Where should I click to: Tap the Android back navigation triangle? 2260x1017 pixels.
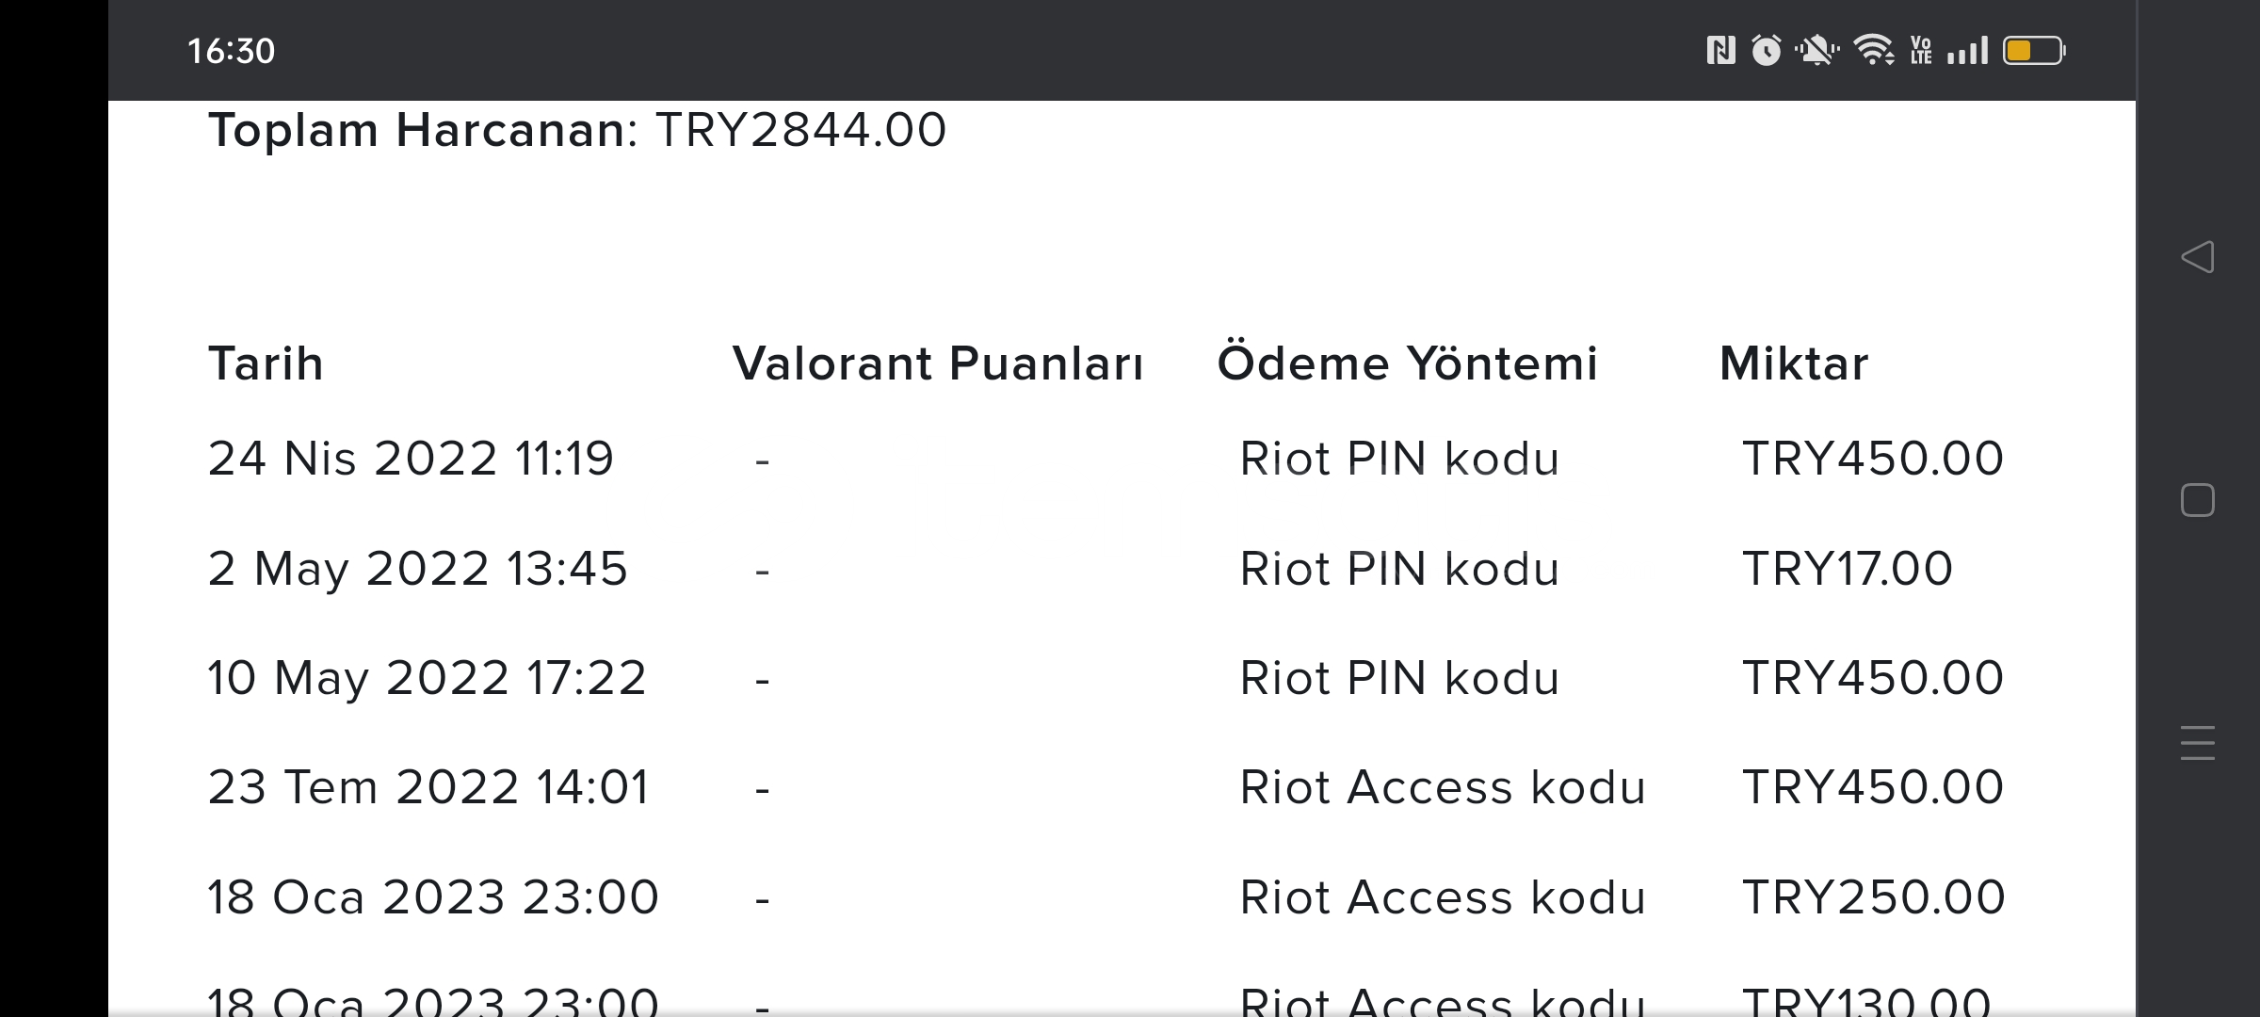click(2197, 257)
